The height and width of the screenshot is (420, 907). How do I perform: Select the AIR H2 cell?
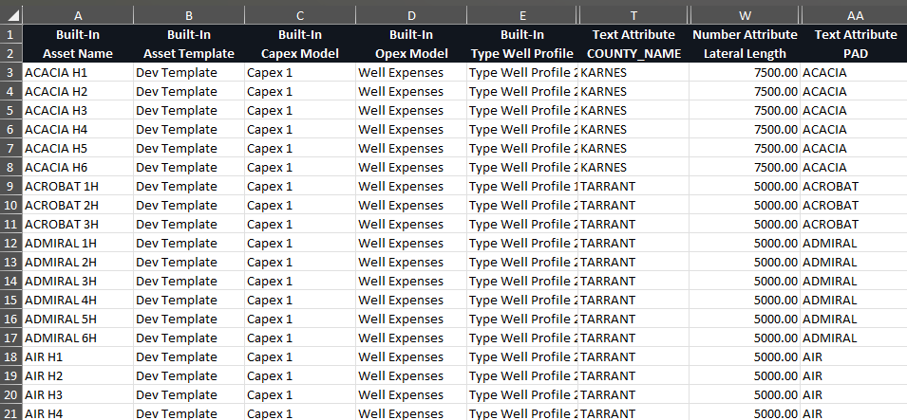tap(78, 376)
